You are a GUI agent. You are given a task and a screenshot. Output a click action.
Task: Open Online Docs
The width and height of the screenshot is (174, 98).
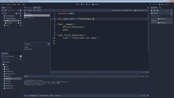pos(117,10)
